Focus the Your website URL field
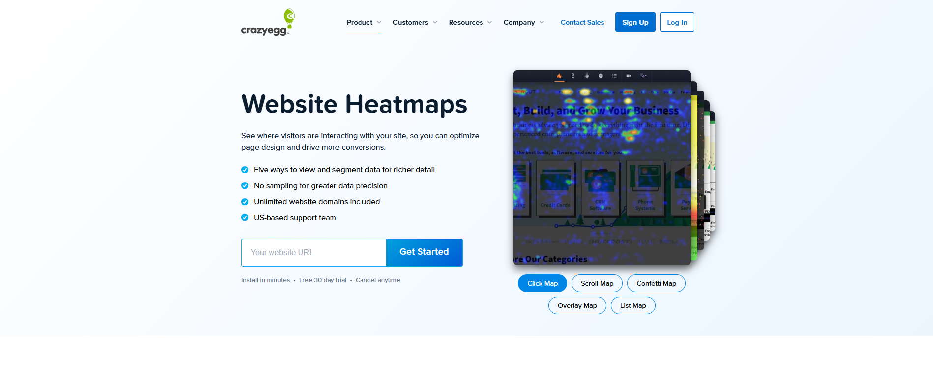 click(x=314, y=252)
